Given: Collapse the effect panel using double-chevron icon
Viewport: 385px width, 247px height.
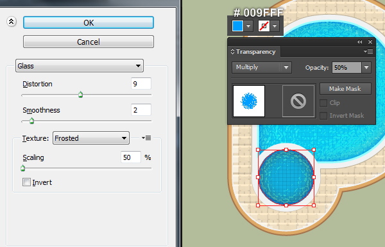Looking at the screenshot, I should click(x=12, y=22).
